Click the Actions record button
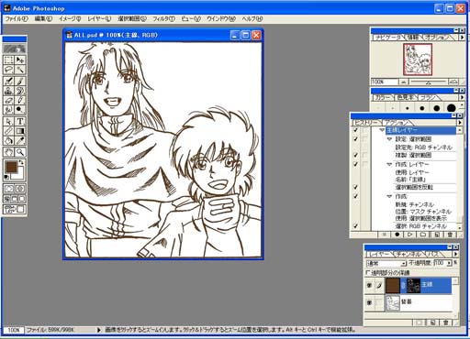This screenshot has height=339, width=470. (x=397, y=235)
